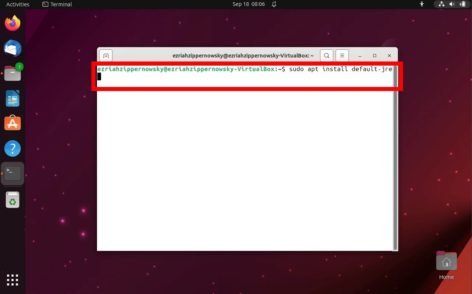Click the notification bell
This screenshot has width=472, height=294.
pos(273,4)
